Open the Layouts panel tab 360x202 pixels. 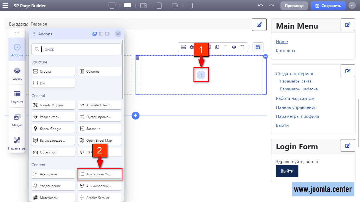click(x=17, y=97)
